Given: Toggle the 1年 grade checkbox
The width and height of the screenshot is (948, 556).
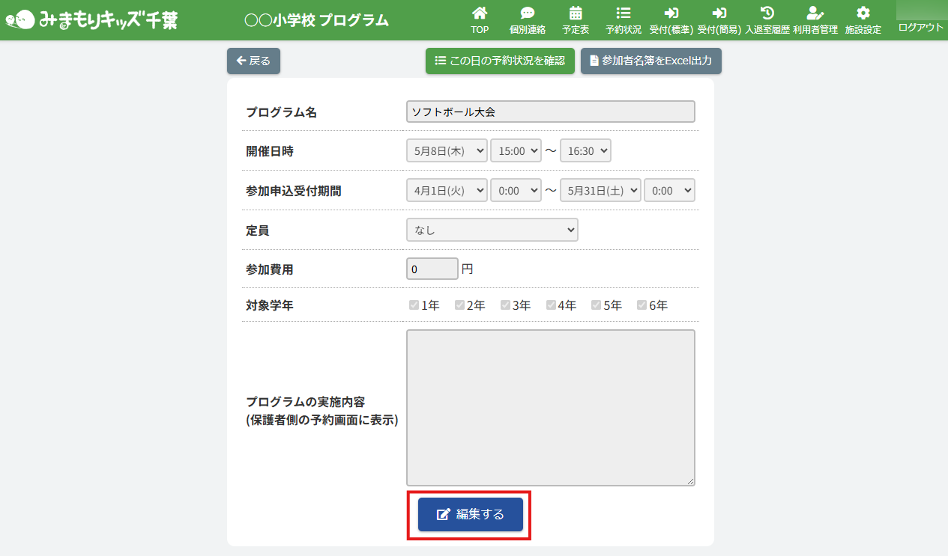Looking at the screenshot, I should [414, 305].
